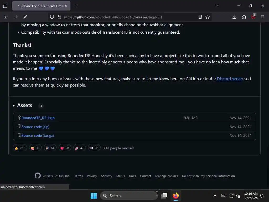The width and height of the screenshot is (269, 202).
Task: Click the GitHub logo in the footer
Action: (x=38, y=176)
